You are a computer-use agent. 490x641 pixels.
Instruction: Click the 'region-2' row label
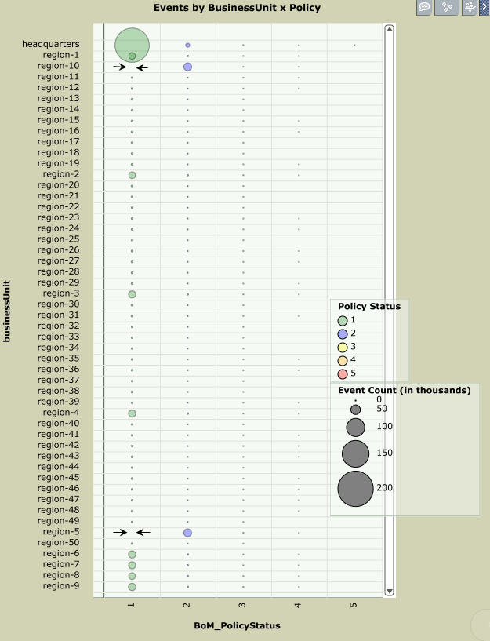tap(61, 174)
